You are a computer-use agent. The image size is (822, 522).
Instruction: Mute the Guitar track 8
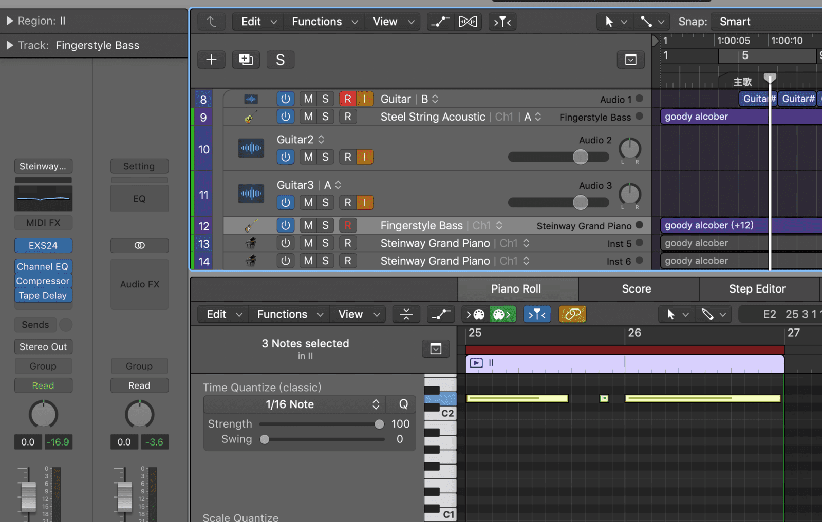pyautogui.click(x=308, y=99)
